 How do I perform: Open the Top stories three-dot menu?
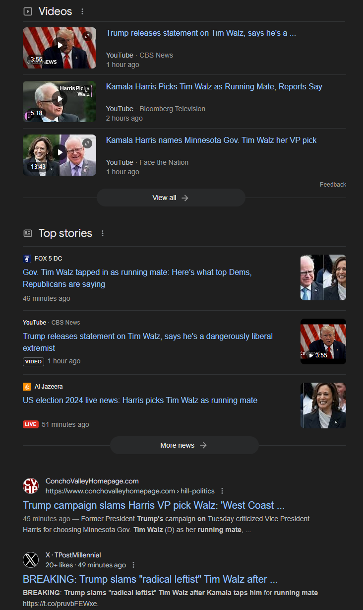click(x=103, y=233)
